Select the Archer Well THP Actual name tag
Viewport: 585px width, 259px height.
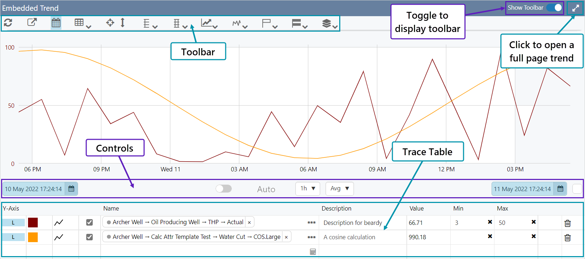pyautogui.click(x=179, y=222)
